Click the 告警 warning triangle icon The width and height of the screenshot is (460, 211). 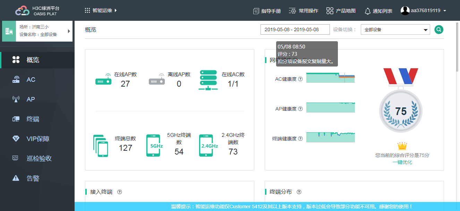point(16,178)
